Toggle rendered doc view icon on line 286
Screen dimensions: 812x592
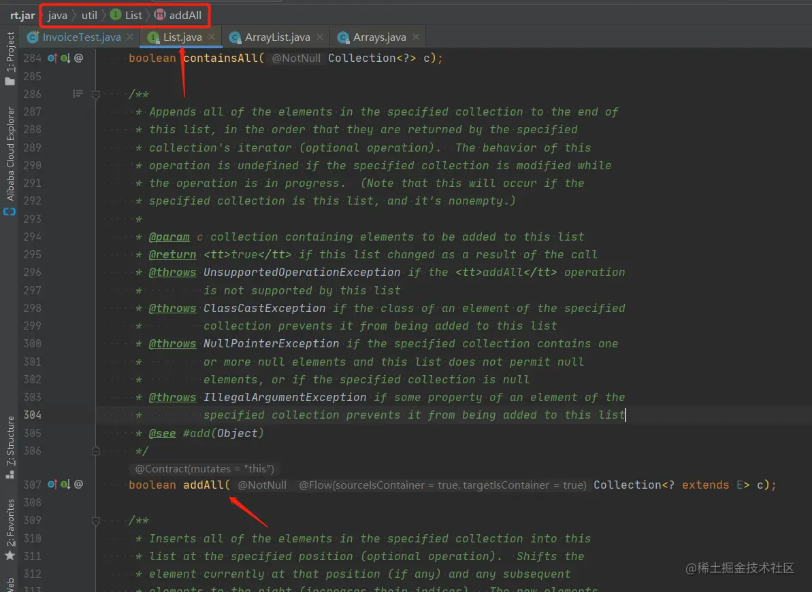78,94
